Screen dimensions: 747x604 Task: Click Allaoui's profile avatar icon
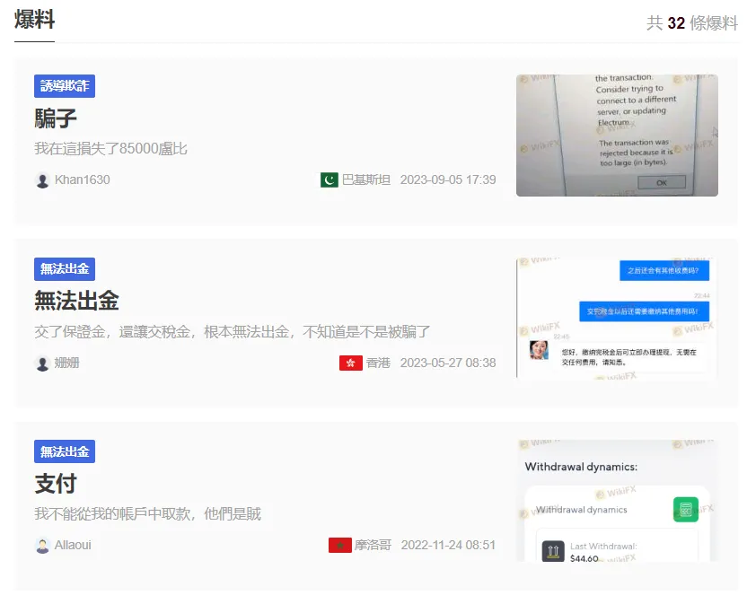(x=42, y=546)
